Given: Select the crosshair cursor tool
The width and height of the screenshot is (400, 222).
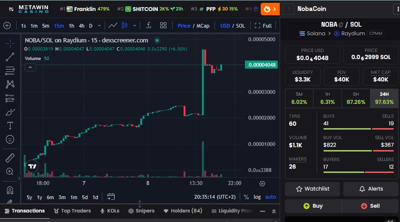Looking at the screenshot, I should [10, 43].
